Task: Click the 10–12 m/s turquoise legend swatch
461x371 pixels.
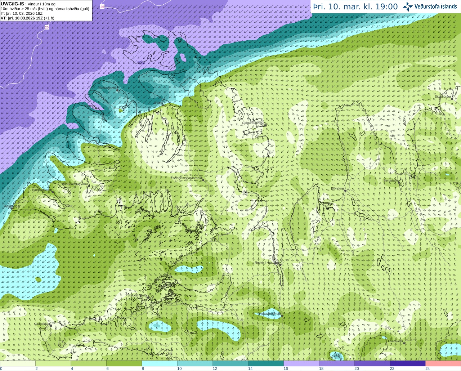Action: point(195,363)
